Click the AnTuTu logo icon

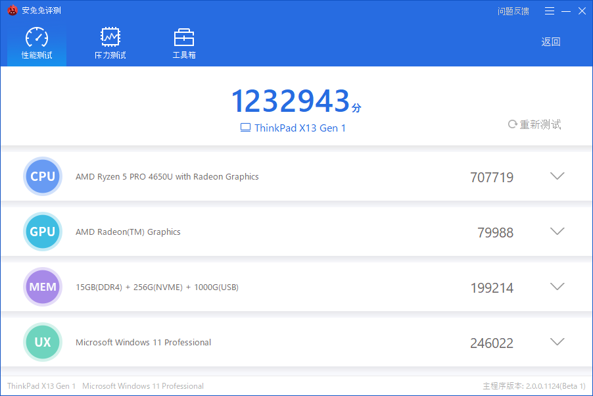click(12, 11)
